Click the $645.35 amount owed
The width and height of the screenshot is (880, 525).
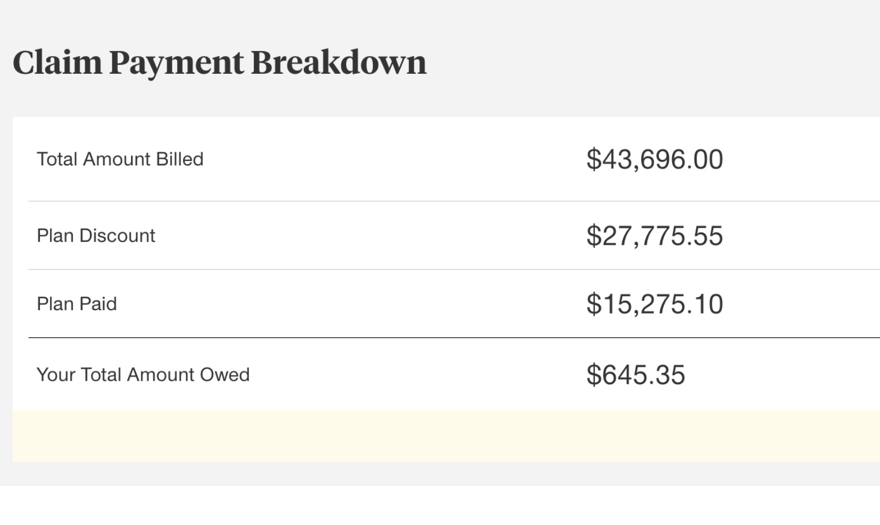(x=636, y=375)
